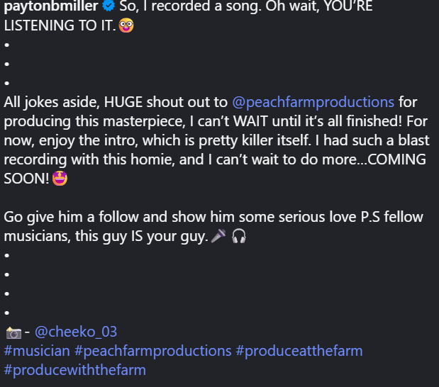Image resolution: width=439 pixels, height=387 pixels.
Task: Click the camera emoji before @cheeko_03
Action: point(13,332)
